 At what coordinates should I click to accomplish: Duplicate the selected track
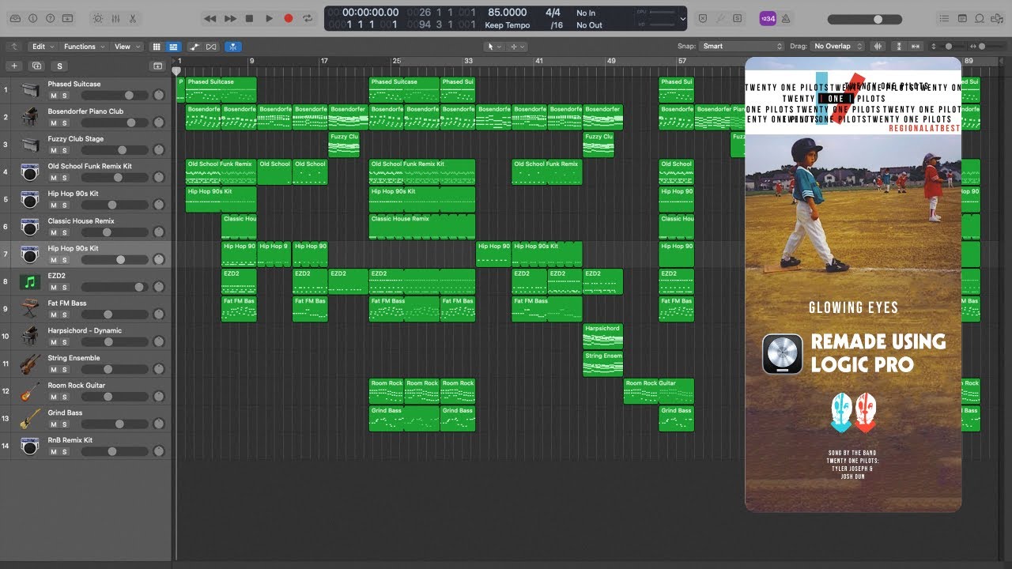pos(36,66)
